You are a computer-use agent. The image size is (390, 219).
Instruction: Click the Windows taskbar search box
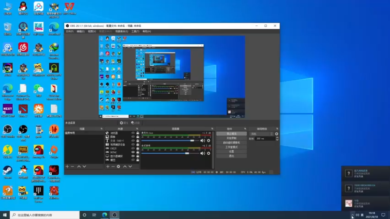tap(45, 215)
